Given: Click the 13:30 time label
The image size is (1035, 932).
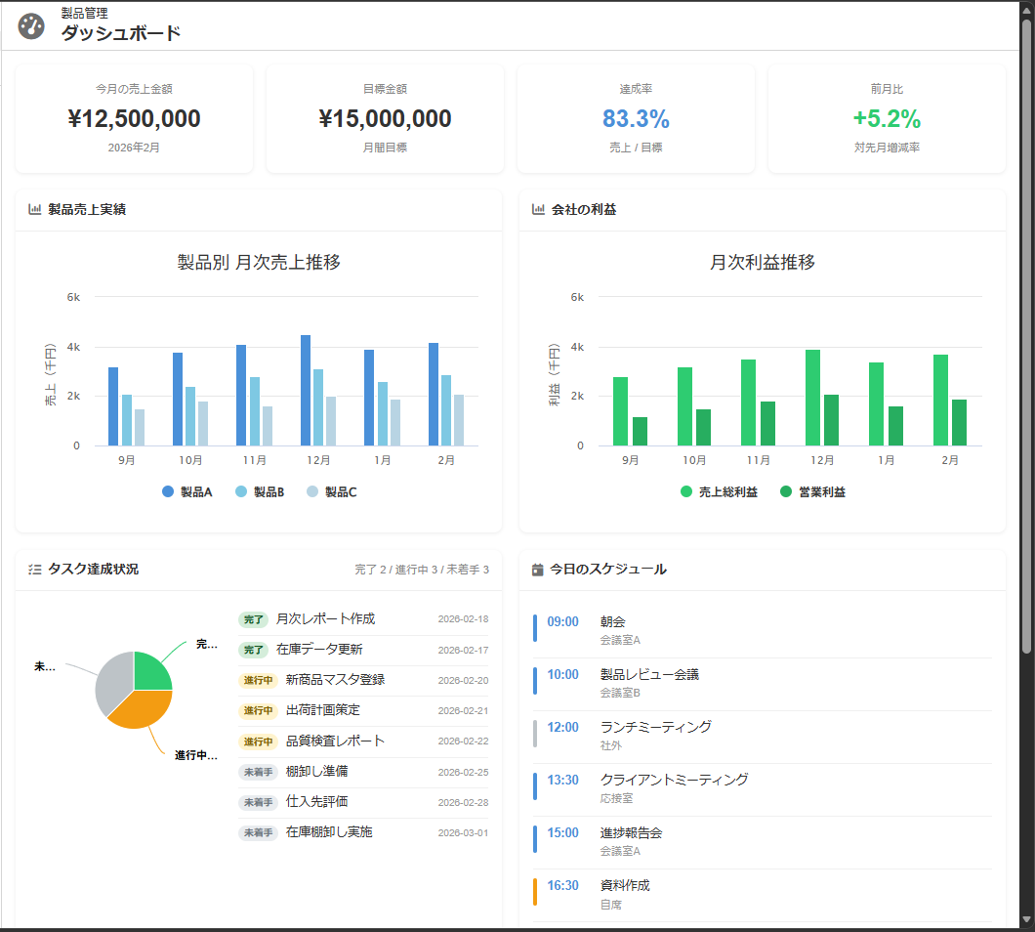Looking at the screenshot, I should (563, 780).
